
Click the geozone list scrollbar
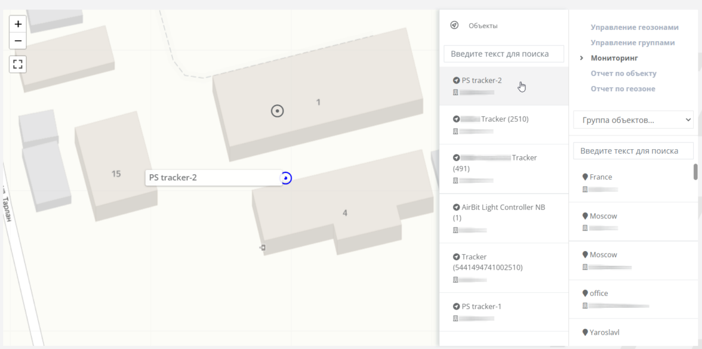[x=695, y=172]
